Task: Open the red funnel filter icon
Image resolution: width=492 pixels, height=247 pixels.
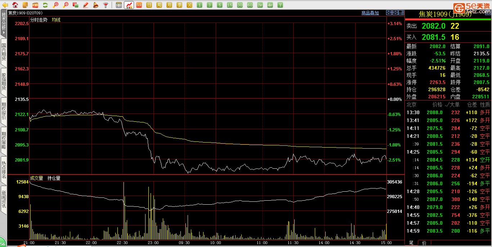Action: click(106, 5)
